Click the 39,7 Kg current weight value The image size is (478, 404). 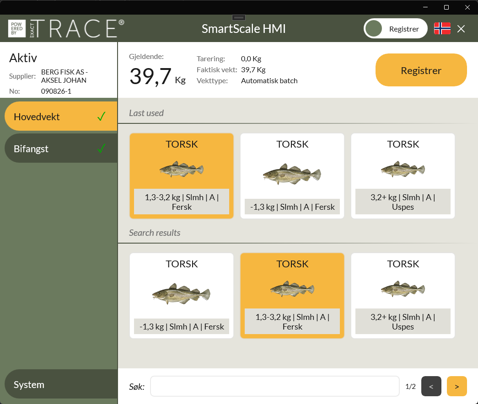click(158, 76)
